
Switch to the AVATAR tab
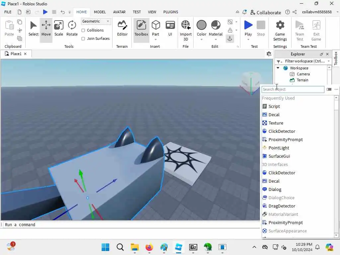click(119, 12)
